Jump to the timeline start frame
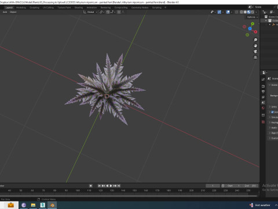The width and height of the screenshot is (278, 209). point(99,186)
